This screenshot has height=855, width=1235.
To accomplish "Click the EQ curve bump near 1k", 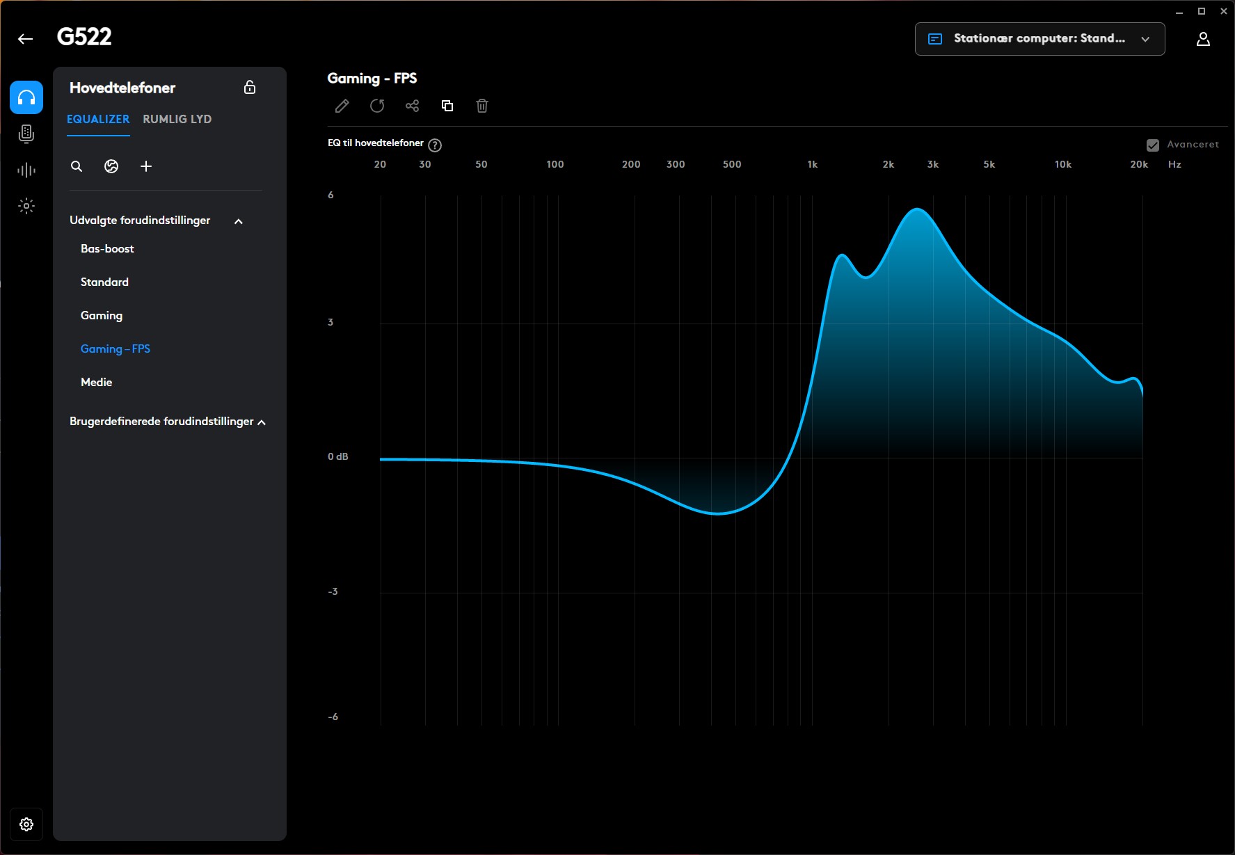I will tap(842, 256).
